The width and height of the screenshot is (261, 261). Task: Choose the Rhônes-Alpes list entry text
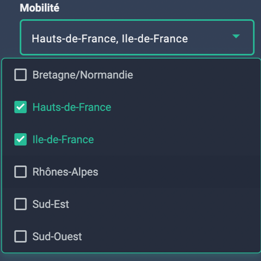[x=65, y=172]
